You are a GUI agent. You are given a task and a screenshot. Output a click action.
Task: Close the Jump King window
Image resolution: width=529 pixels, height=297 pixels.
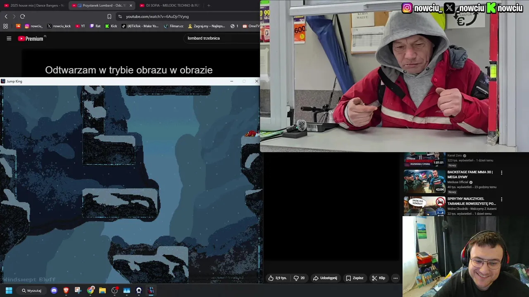[256, 81]
